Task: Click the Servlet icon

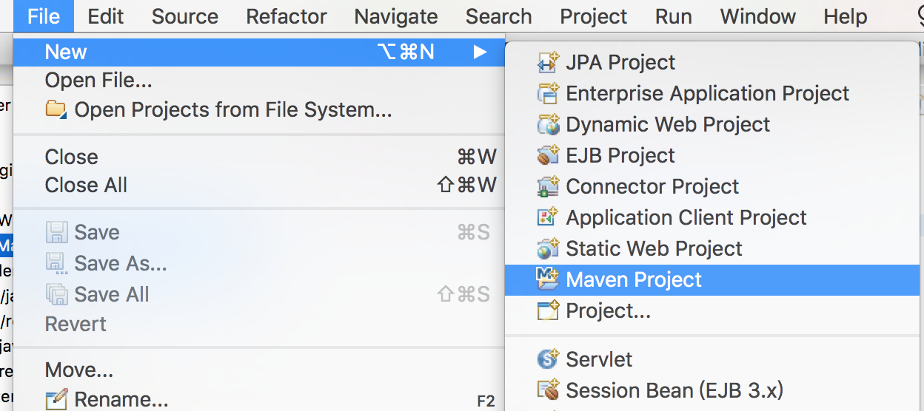Action: (x=547, y=360)
